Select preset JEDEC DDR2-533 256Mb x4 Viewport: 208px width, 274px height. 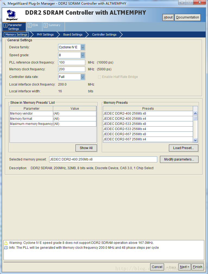(x=148, y=129)
